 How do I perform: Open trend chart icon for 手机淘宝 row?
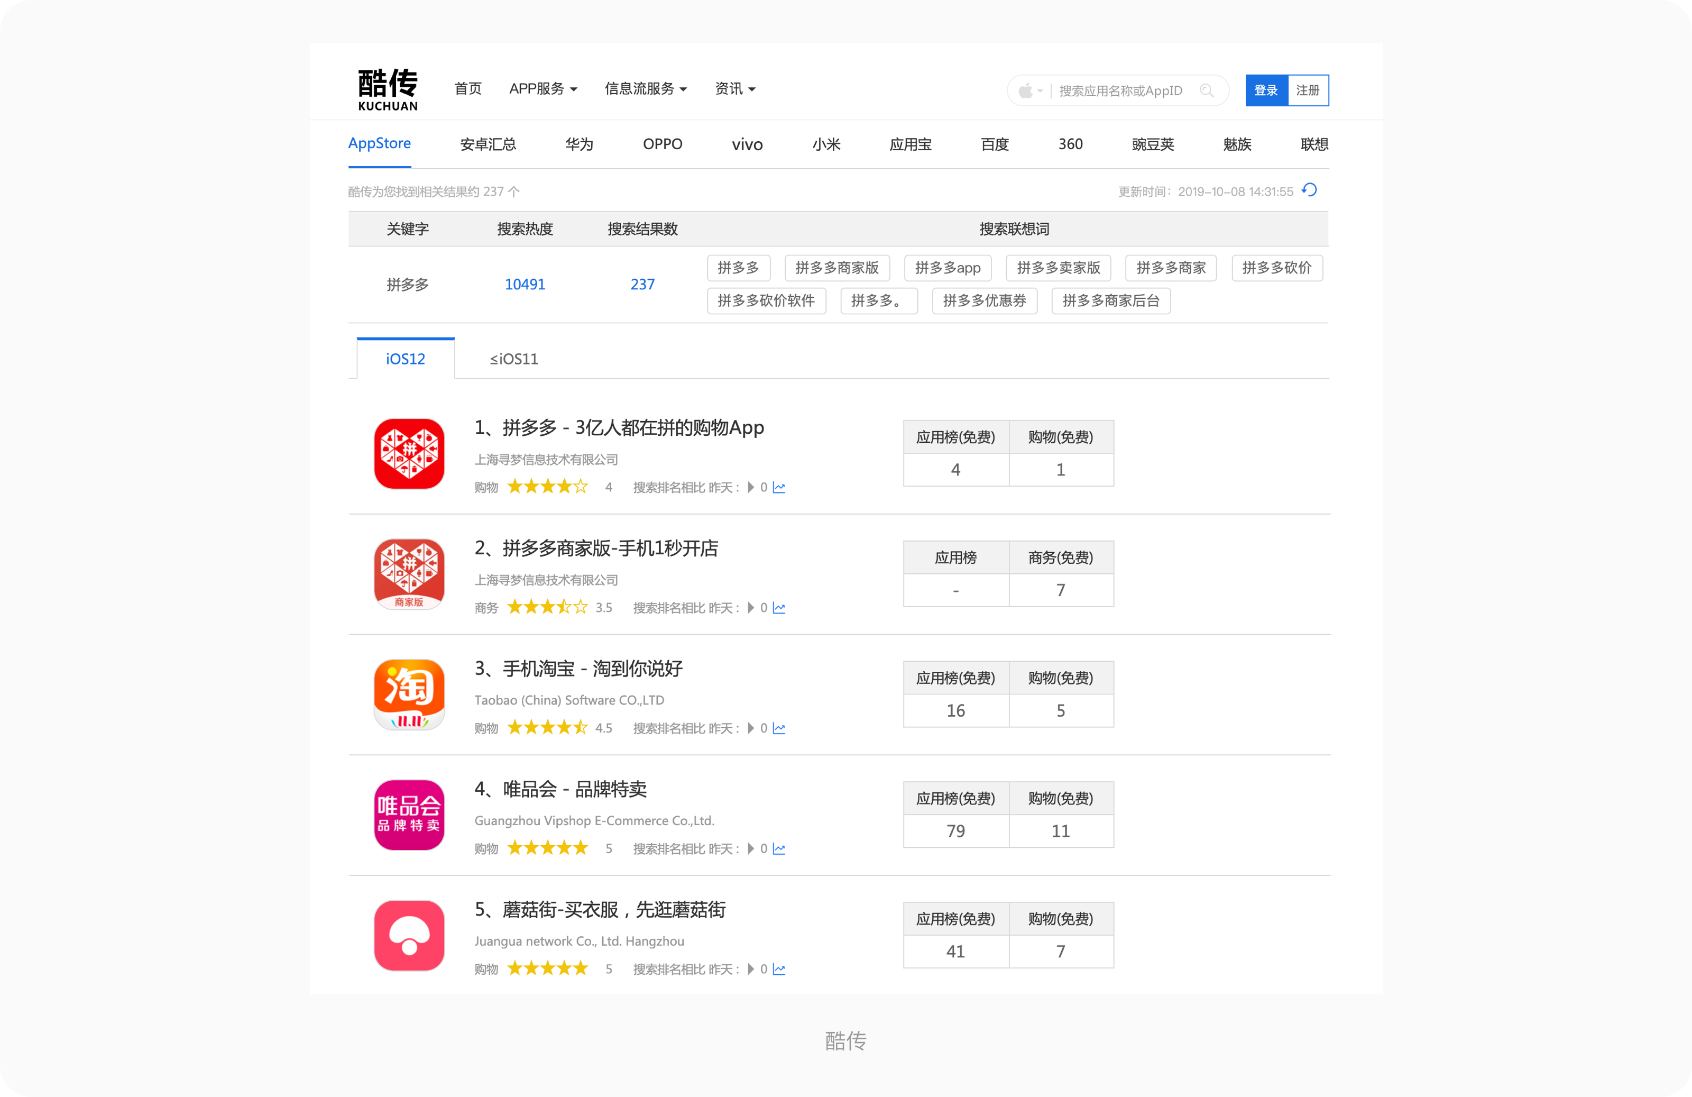pos(779,729)
